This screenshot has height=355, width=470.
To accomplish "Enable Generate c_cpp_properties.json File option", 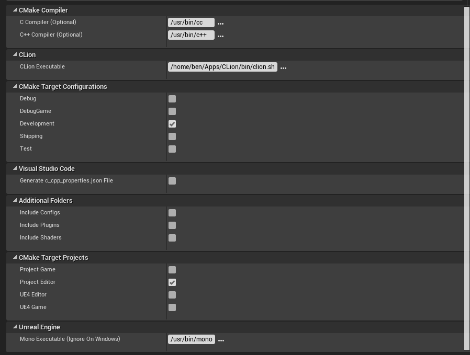I will (172, 181).
